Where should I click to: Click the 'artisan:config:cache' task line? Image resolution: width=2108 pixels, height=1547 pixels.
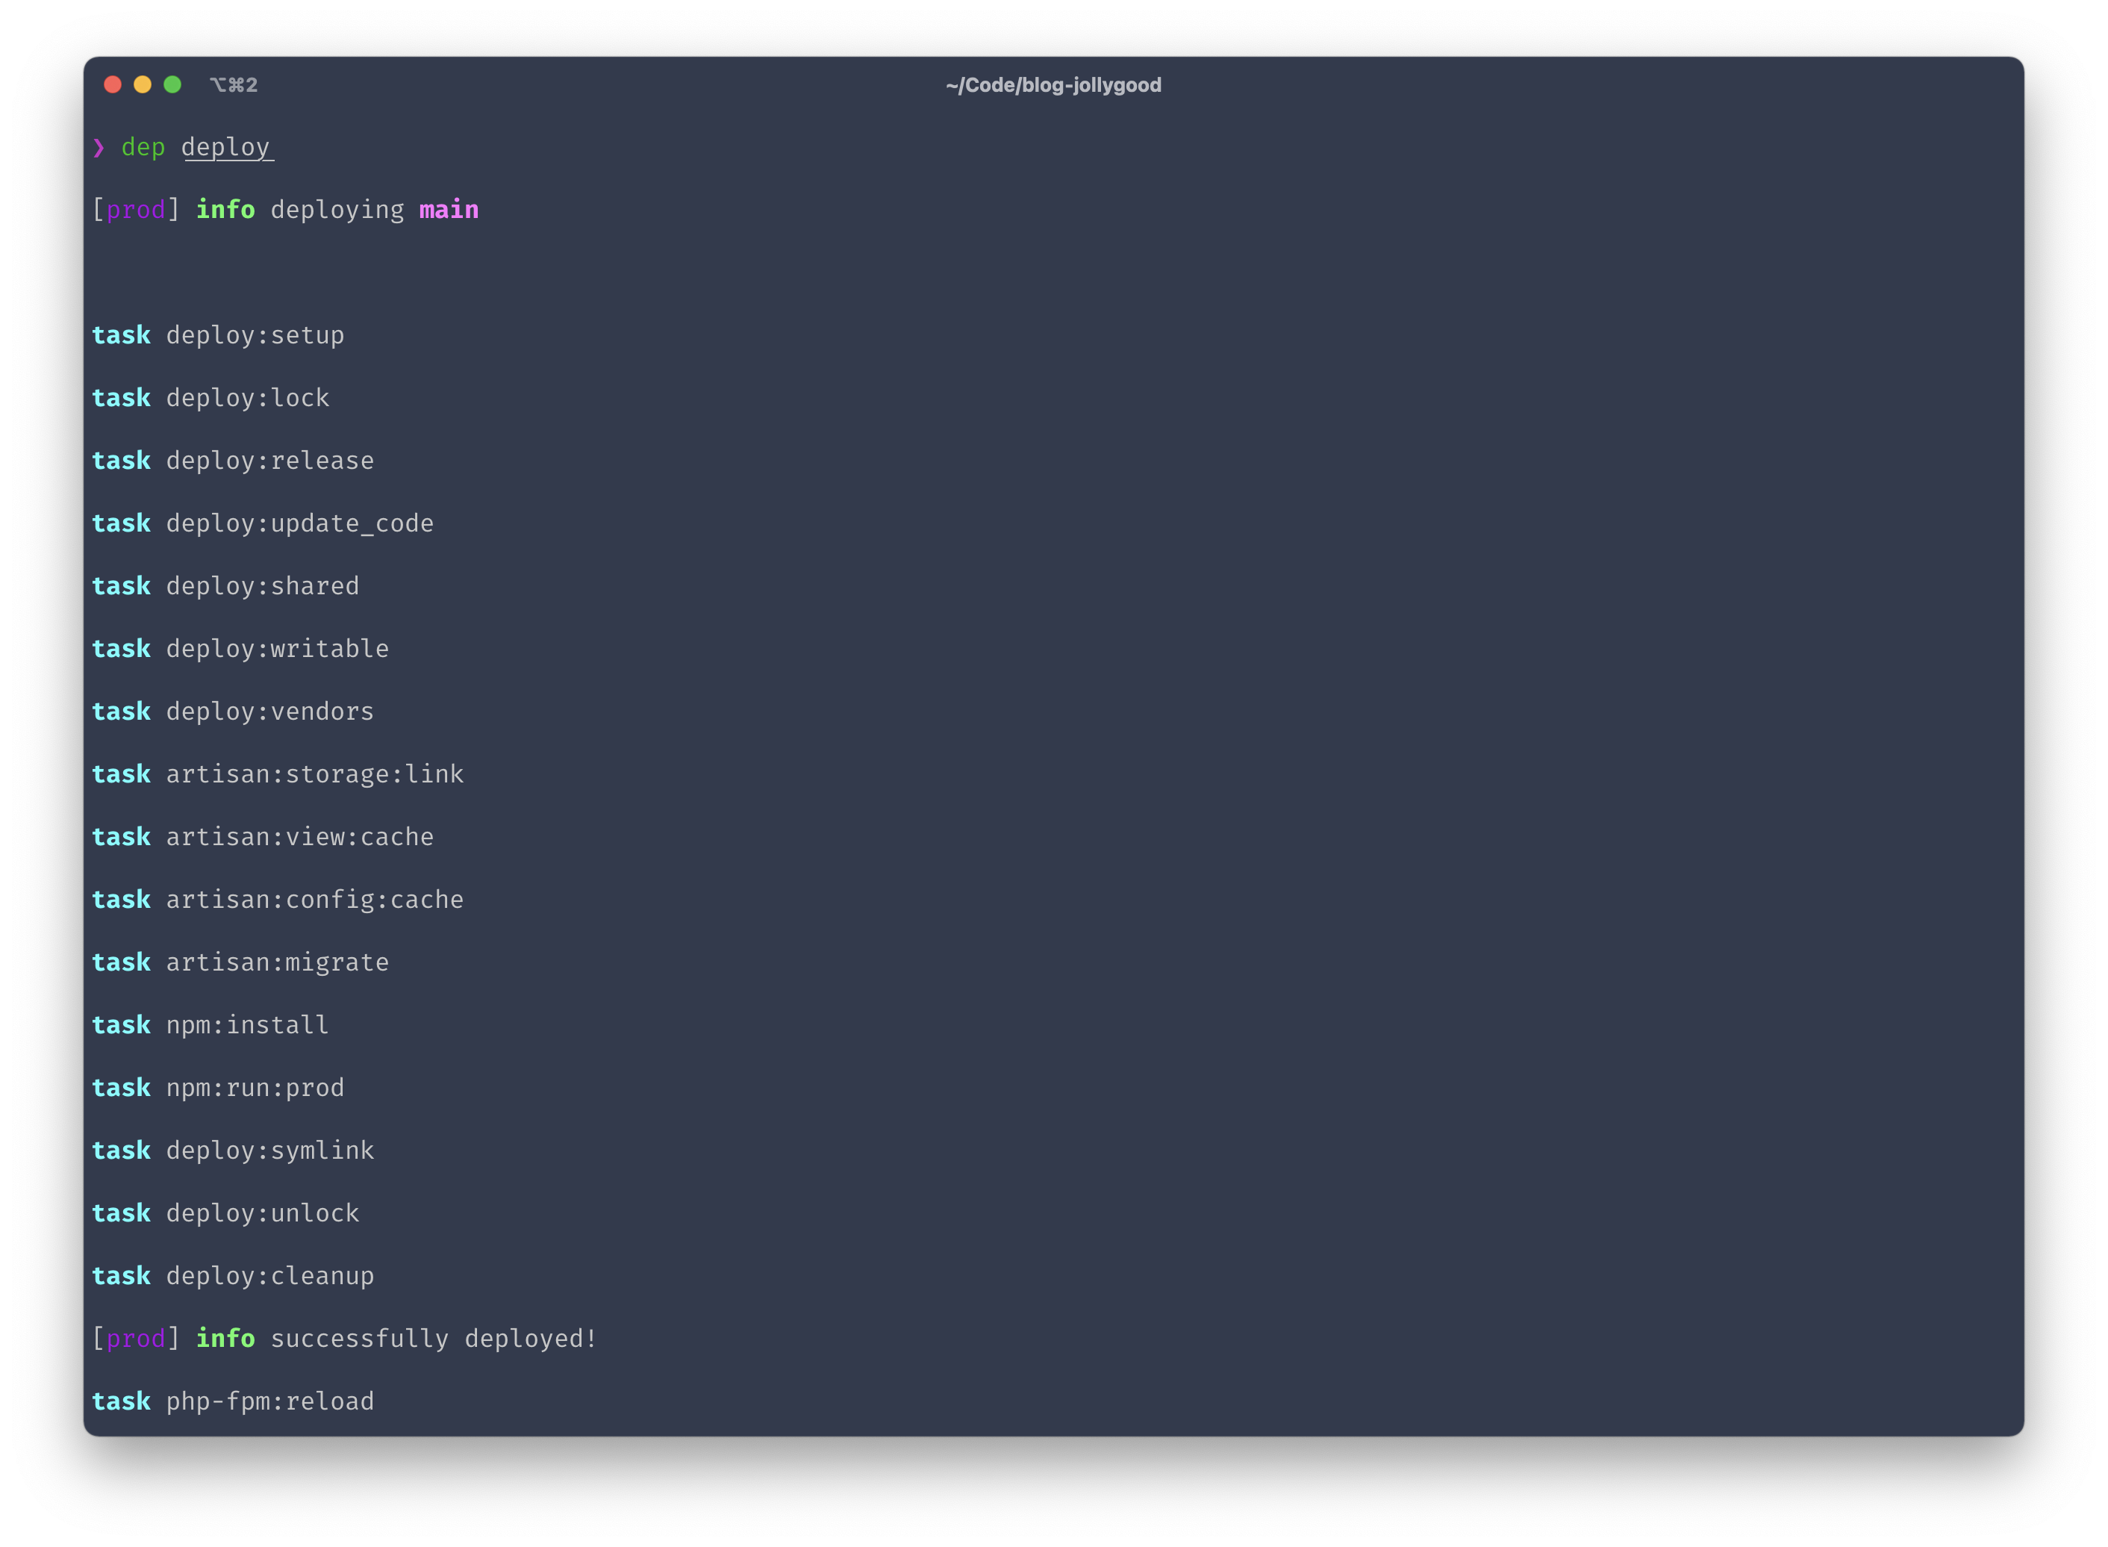(278, 900)
